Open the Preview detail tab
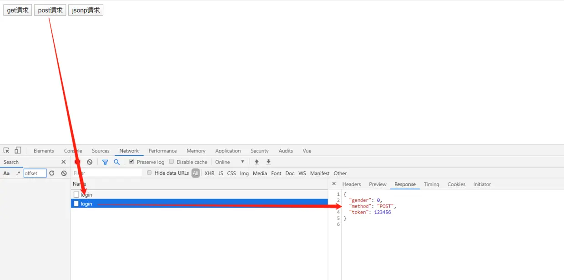This screenshot has width=564, height=280. click(x=378, y=184)
